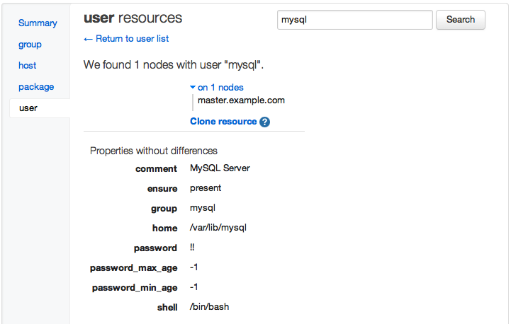This screenshot has height=324, width=511.
Task: Click the shell property label
Action: click(167, 308)
